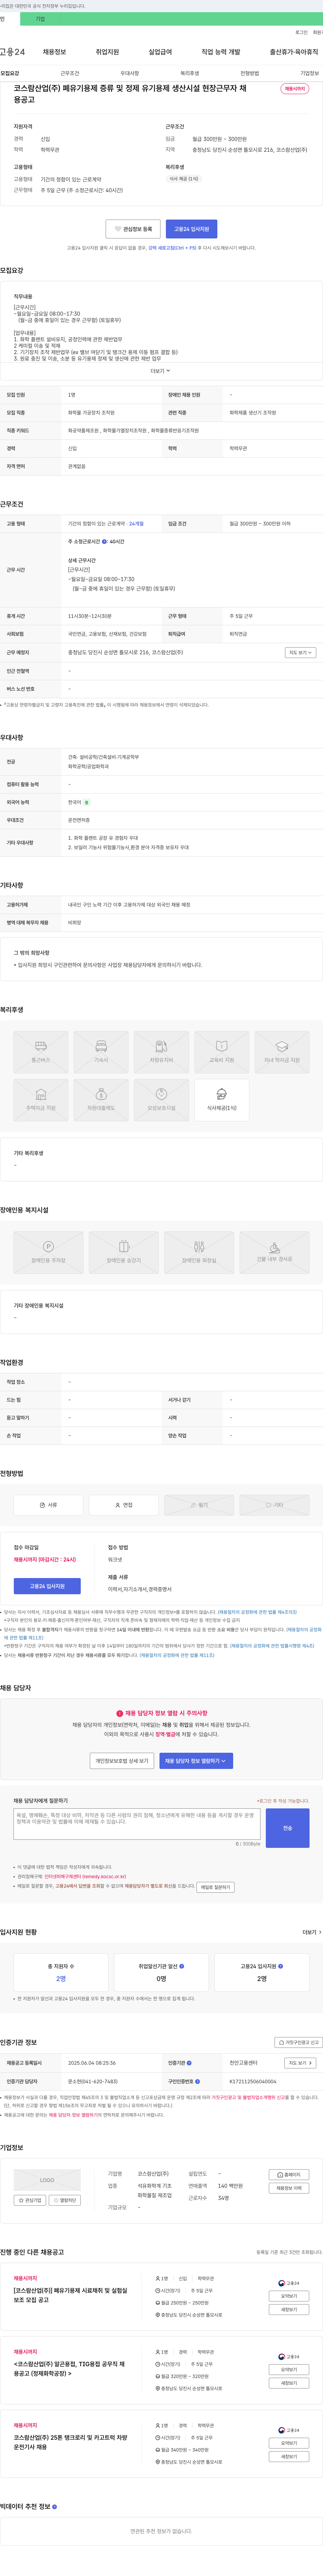This screenshot has height=2576, width=323.
Task: Click the 교육비 지원 welfare icon
Action: (x=221, y=1052)
